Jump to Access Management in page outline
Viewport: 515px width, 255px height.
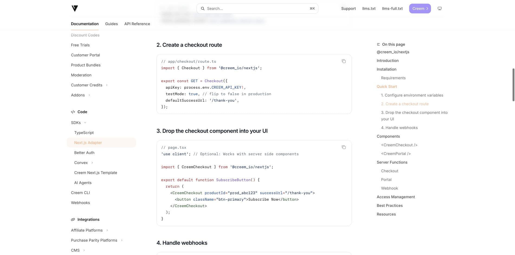coord(396,197)
